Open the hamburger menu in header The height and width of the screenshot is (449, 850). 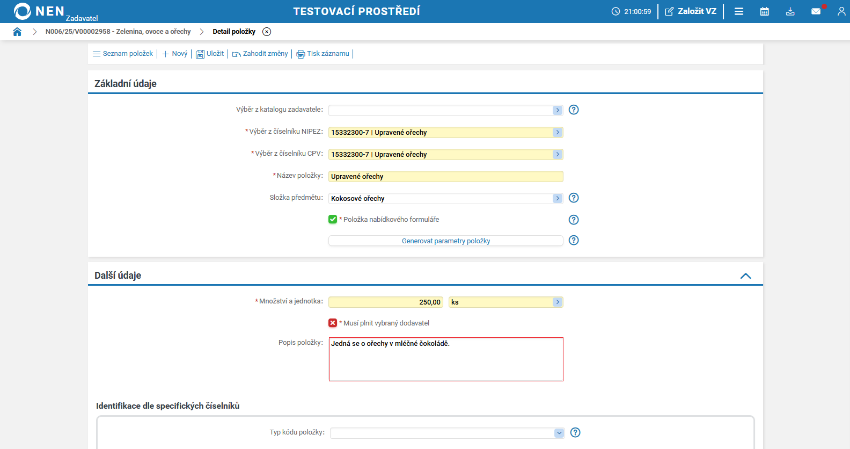tap(739, 11)
